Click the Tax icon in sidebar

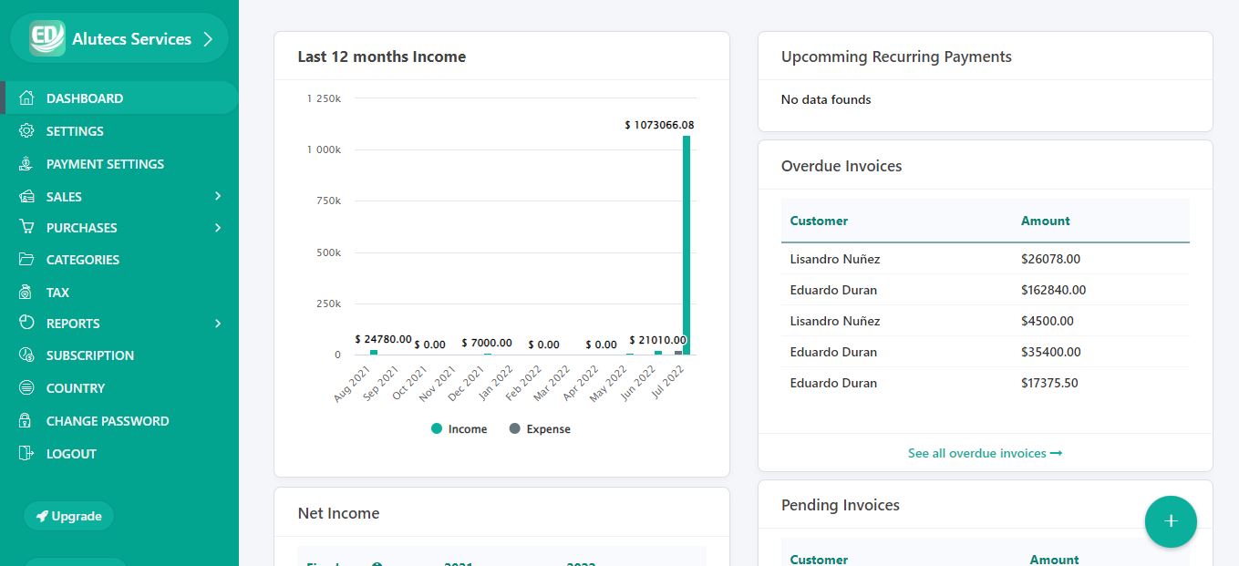[26, 293]
